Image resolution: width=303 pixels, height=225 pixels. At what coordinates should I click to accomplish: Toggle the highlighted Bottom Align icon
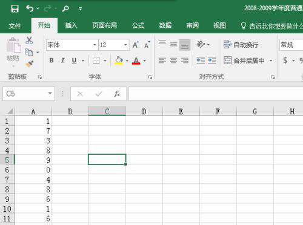pyautogui.click(x=185, y=45)
